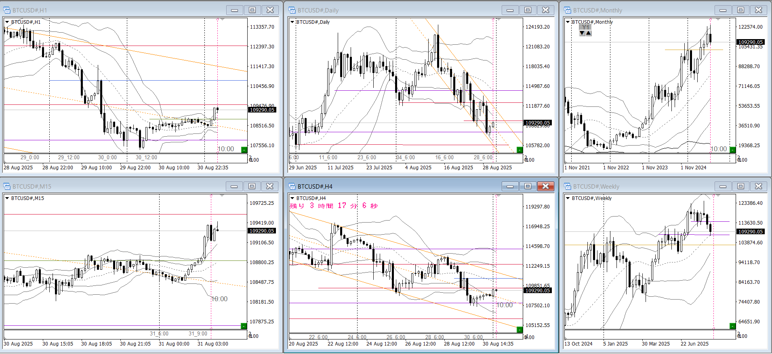Click the gray chart shift triangle atop M15 chart
This screenshot has width=772, height=354.
coord(222,196)
